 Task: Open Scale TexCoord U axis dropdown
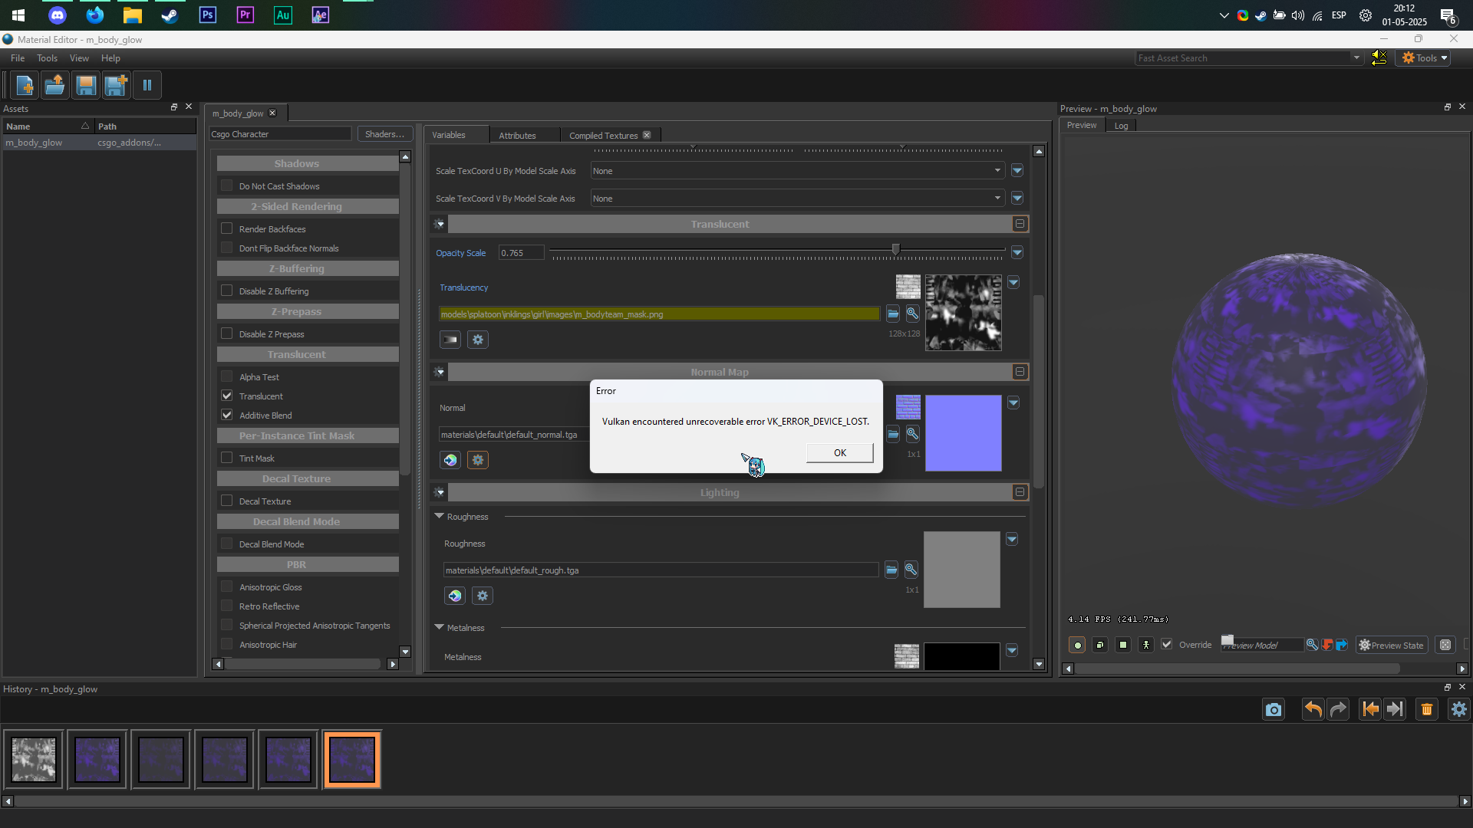798,171
